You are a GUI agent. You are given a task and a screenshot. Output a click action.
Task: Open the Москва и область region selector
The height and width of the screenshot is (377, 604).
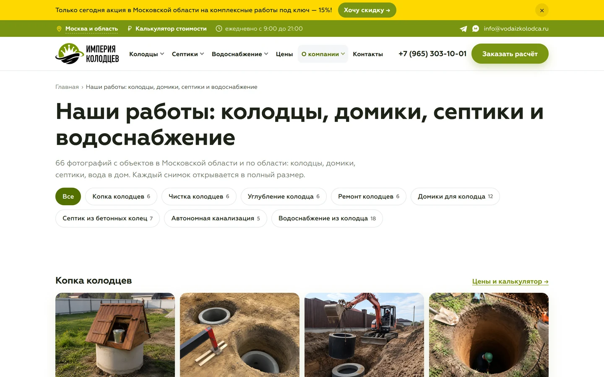(91, 29)
